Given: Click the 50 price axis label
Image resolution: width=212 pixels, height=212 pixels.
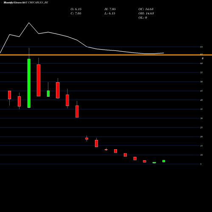Looking at the screenshot, I should [201, 82].
